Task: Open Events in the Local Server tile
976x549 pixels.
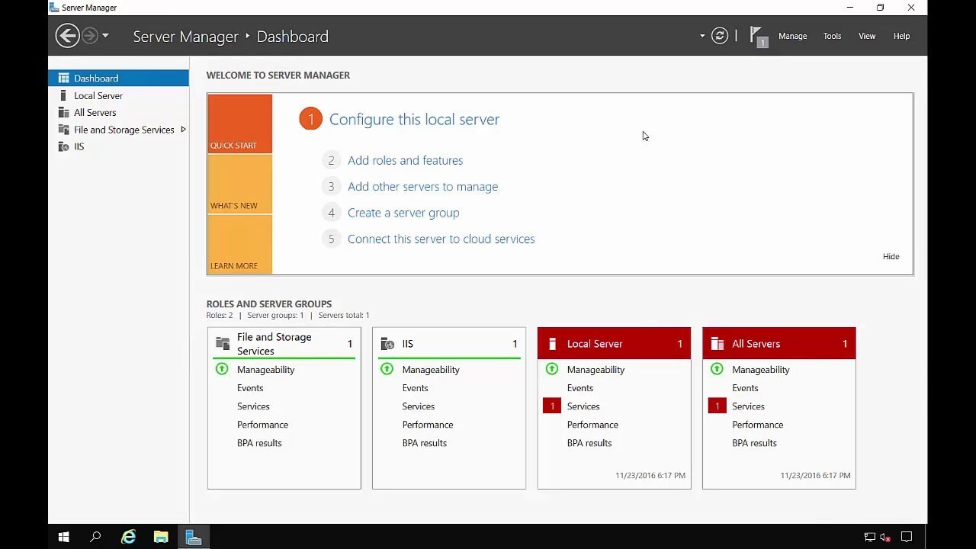Action: pos(580,388)
